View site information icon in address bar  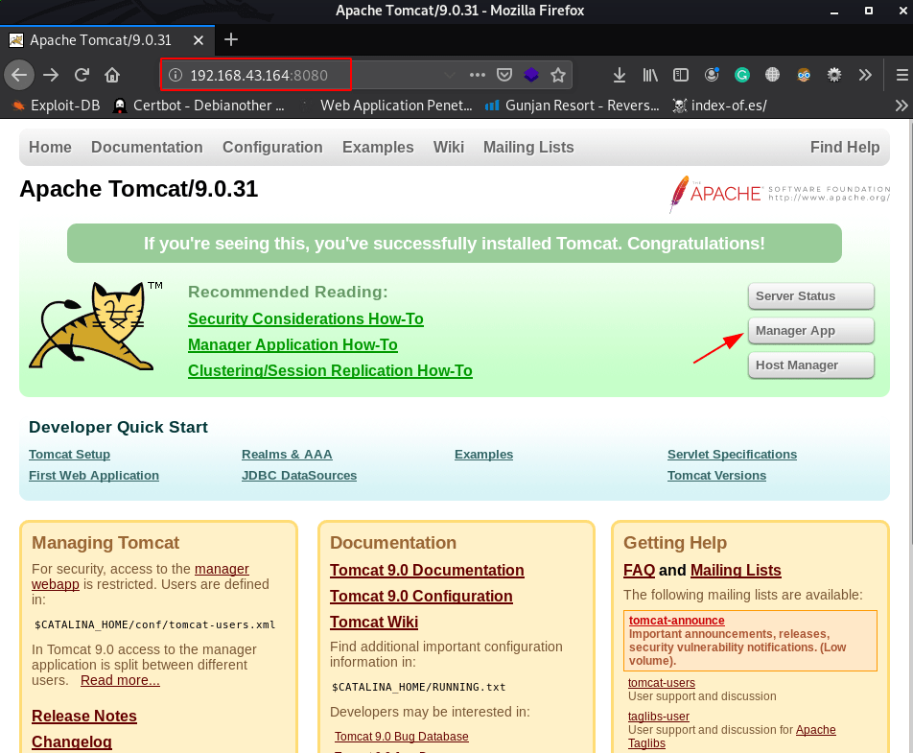(176, 75)
